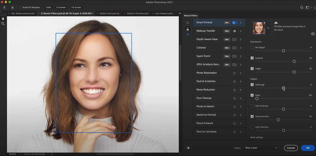Expand the Photo Restoration filter chevron

point(241,73)
